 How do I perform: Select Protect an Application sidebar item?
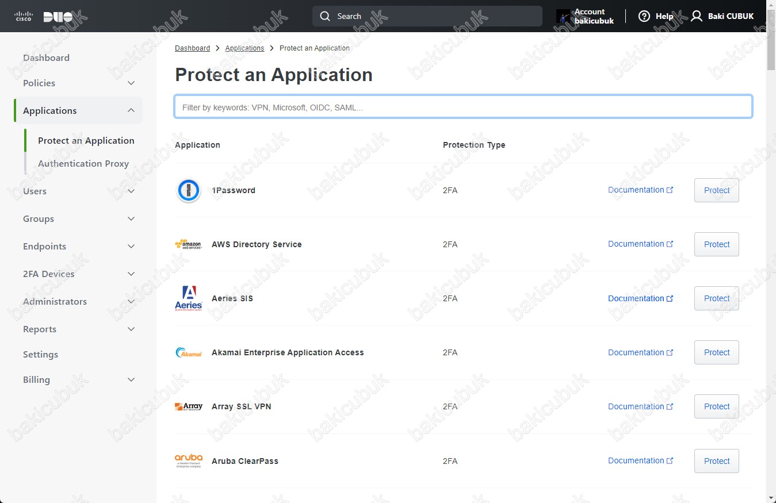[86, 140]
